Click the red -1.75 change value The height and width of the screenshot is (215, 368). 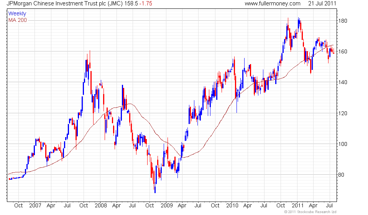point(146,3)
